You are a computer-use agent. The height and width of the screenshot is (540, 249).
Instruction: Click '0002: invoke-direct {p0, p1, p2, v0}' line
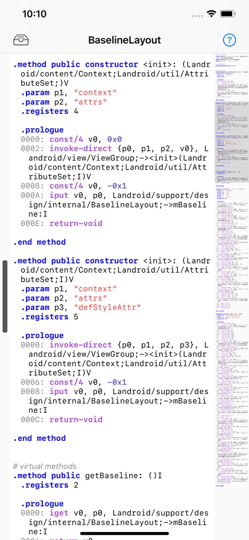114,163
